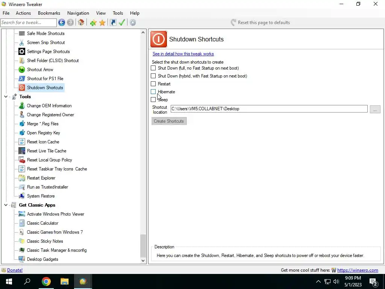Click the Reset Live Tile Cache icon

22,151
